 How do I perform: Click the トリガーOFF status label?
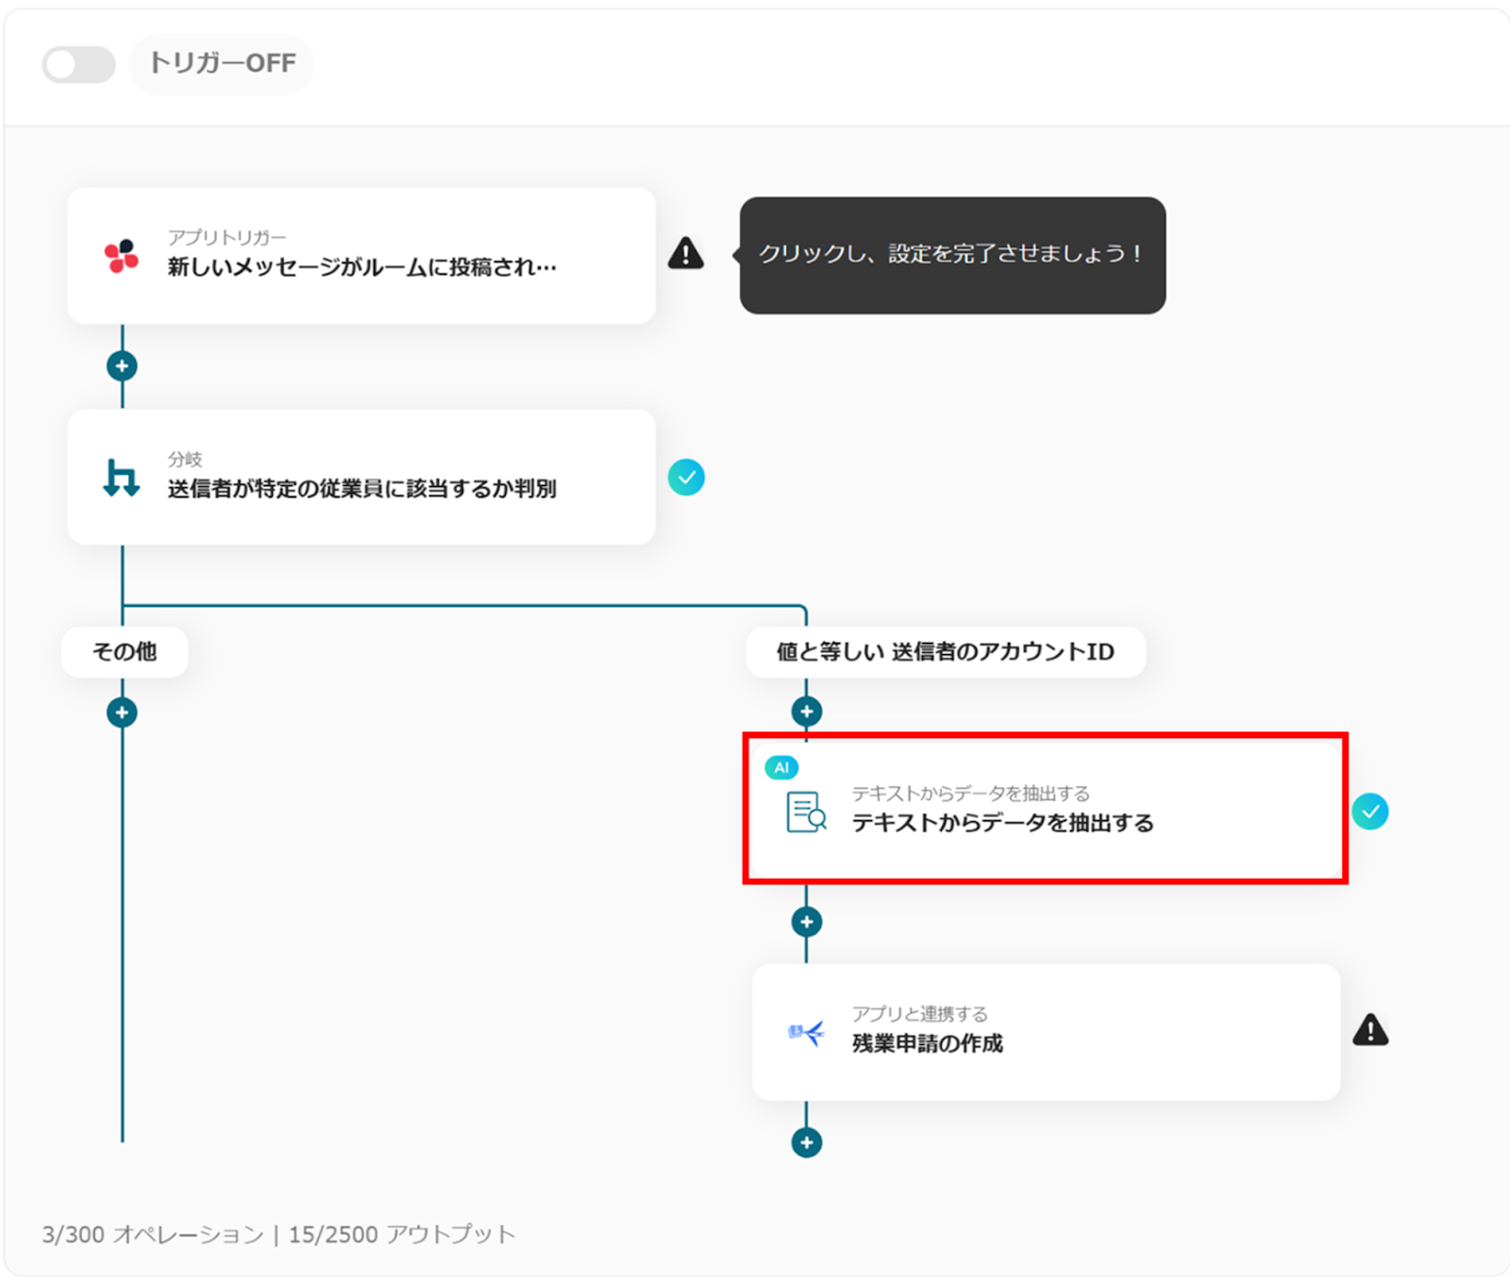(x=222, y=63)
